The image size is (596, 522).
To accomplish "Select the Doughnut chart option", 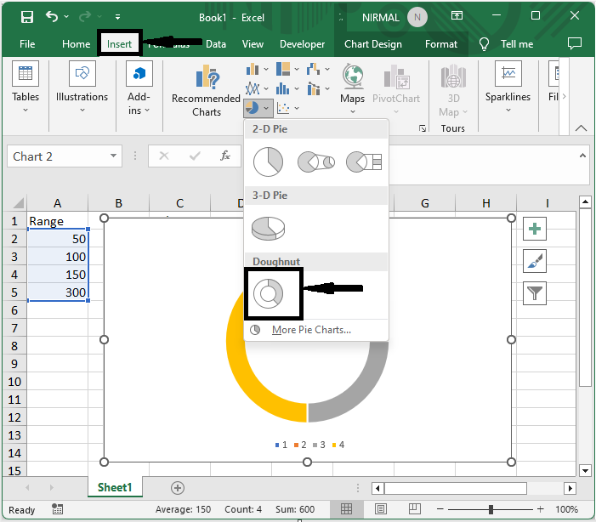I will pyautogui.click(x=269, y=293).
